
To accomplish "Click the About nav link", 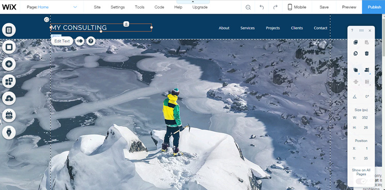I will (x=224, y=28).
